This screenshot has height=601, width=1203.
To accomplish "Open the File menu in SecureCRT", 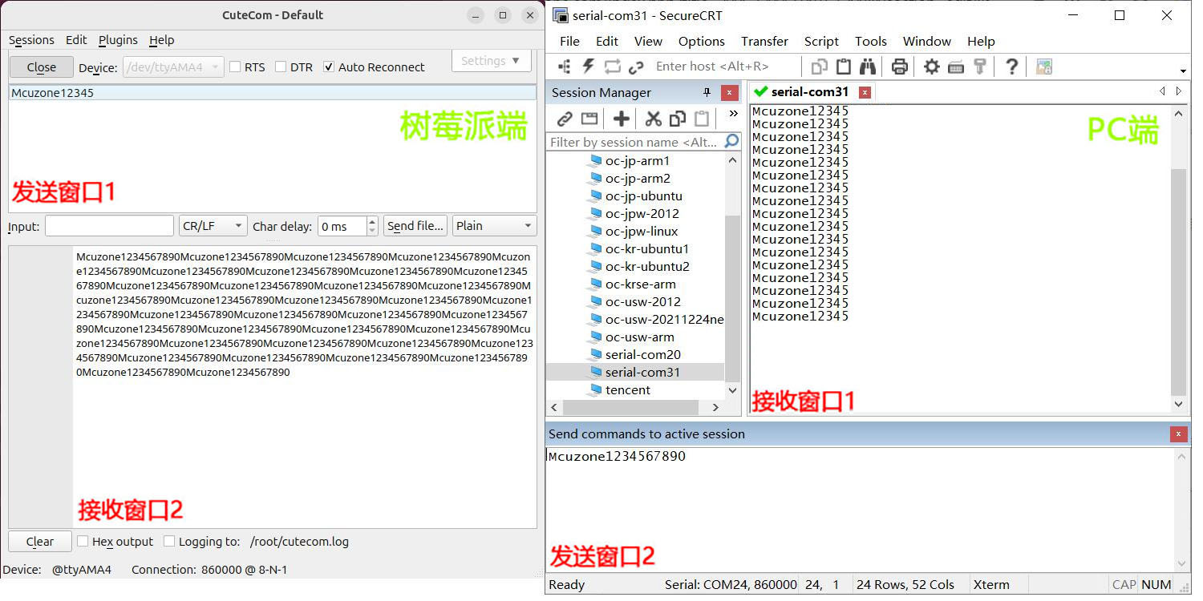I will point(569,42).
